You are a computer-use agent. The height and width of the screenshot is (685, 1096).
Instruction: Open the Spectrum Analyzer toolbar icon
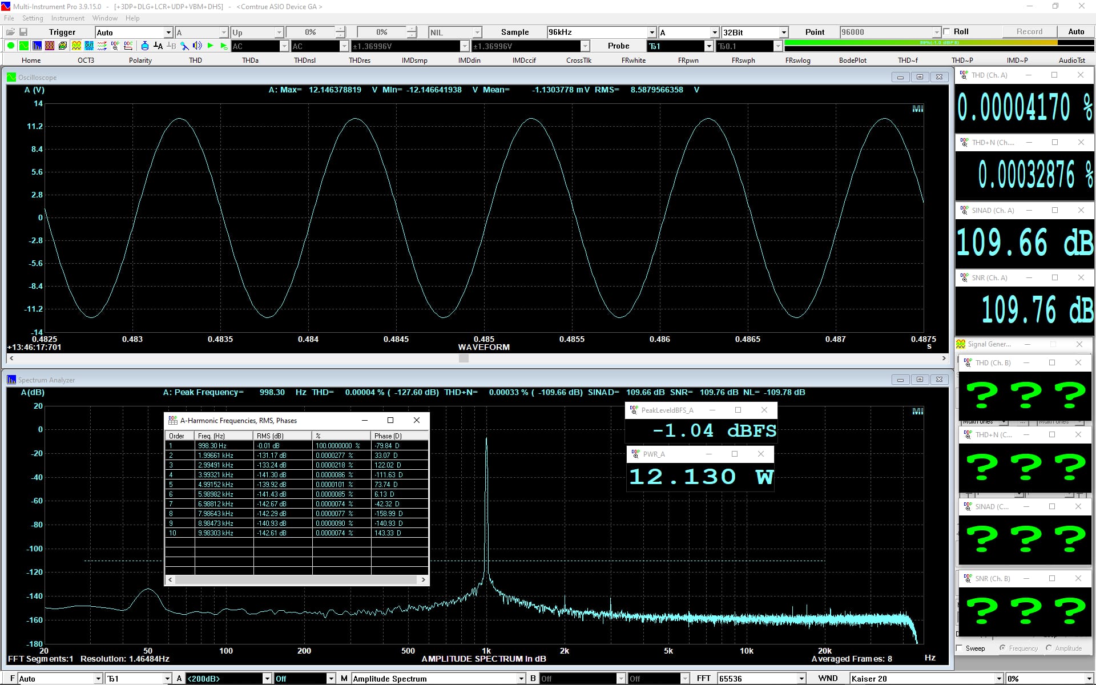pyautogui.click(x=37, y=46)
